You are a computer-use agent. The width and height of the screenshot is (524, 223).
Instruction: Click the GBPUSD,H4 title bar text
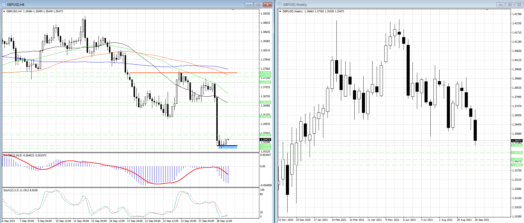pyautogui.click(x=16, y=5)
